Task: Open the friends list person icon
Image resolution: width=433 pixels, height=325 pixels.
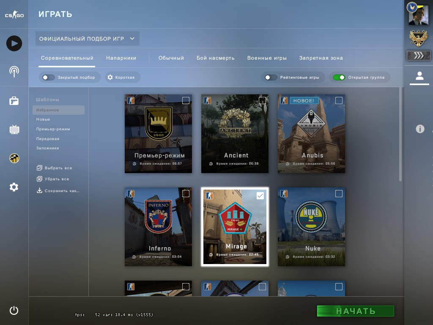Action: pyautogui.click(x=419, y=76)
